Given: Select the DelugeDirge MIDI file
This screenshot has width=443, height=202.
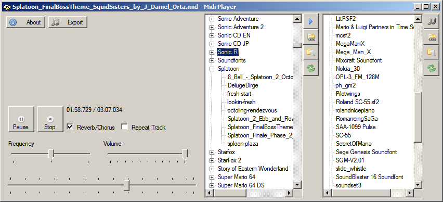Looking at the screenshot, I should click(243, 85).
